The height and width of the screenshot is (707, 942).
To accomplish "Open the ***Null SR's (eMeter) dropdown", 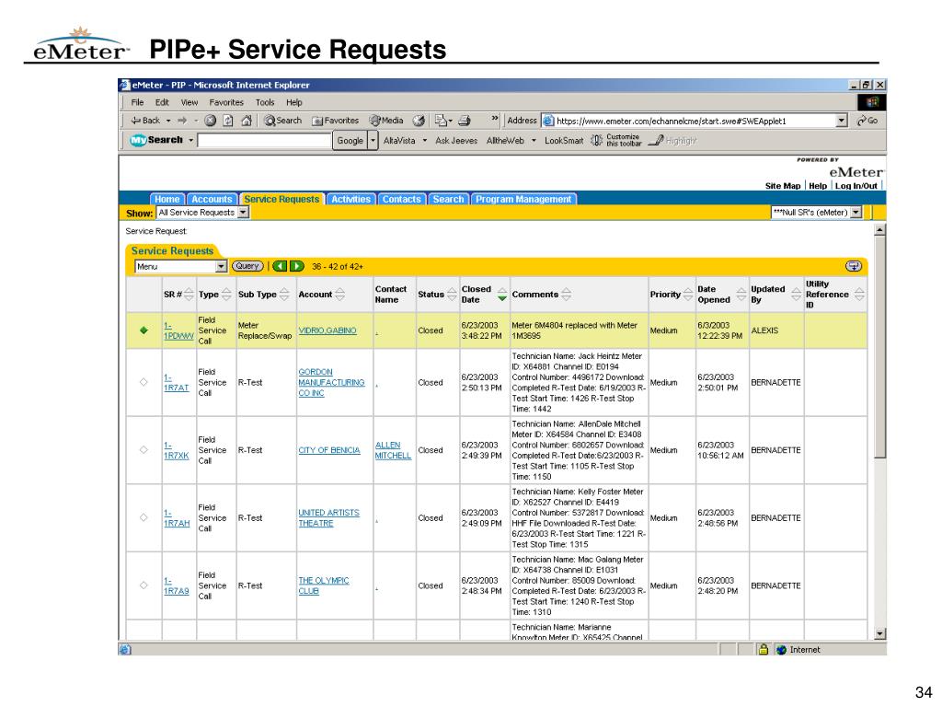I will [856, 213].
